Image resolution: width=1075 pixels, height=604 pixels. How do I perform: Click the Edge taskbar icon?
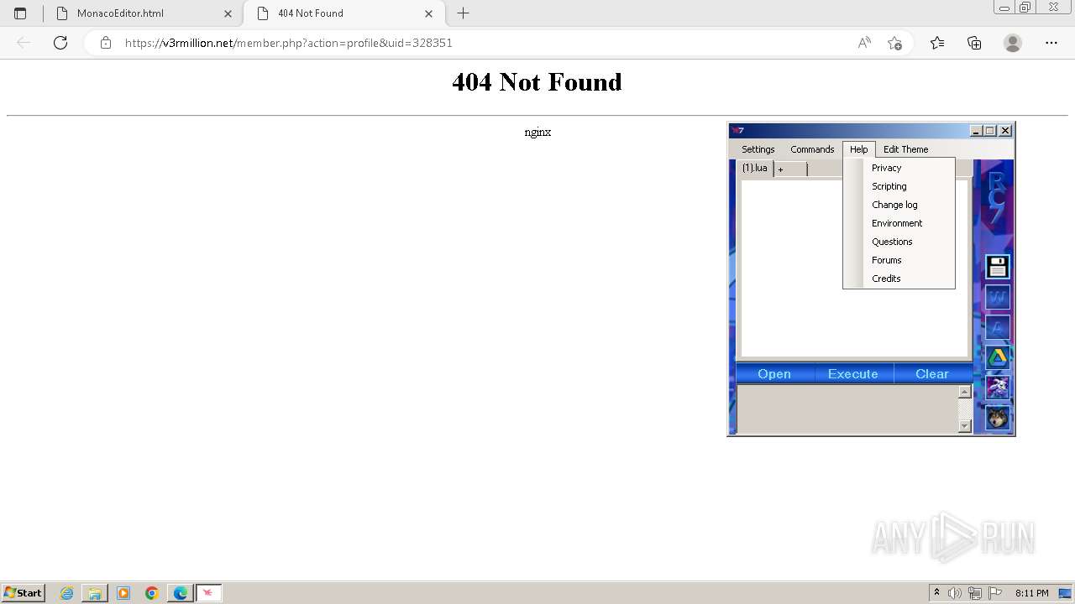(x=181, y=593)
